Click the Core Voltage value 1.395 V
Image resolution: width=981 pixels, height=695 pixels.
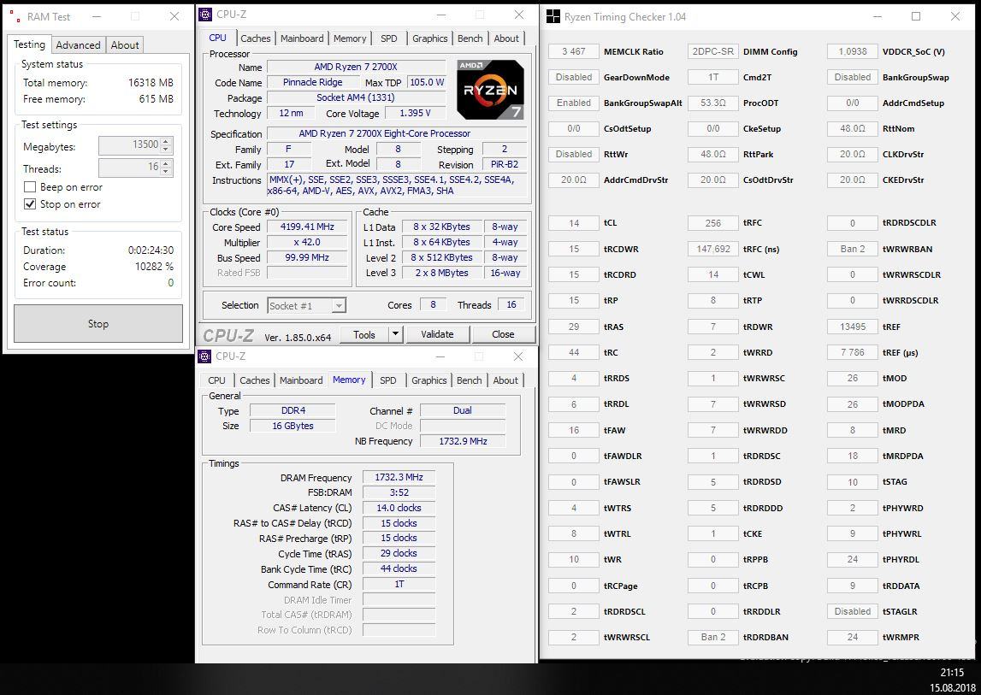click(416, 113)
